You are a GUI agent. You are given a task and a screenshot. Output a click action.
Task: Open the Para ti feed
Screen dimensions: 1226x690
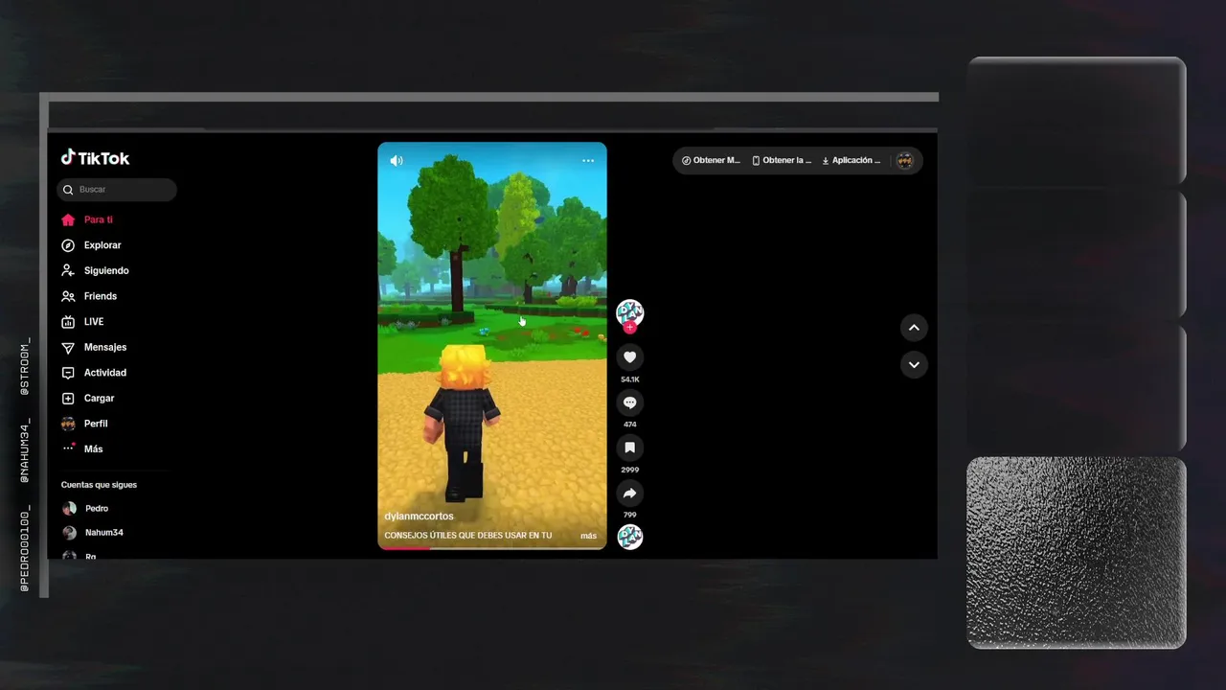[x=98, y=219]
